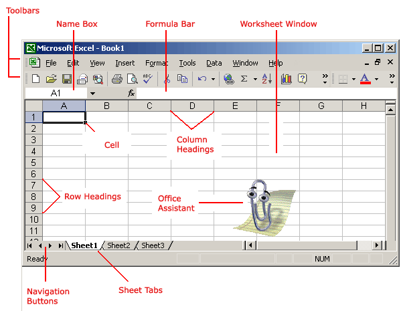Open the Tools menu
Viewport: 401px width, 311px height.
187,63
